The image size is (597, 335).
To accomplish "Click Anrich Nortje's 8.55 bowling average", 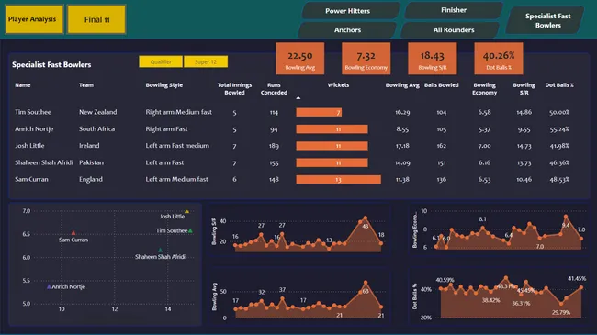I will (x=402, y=129).
